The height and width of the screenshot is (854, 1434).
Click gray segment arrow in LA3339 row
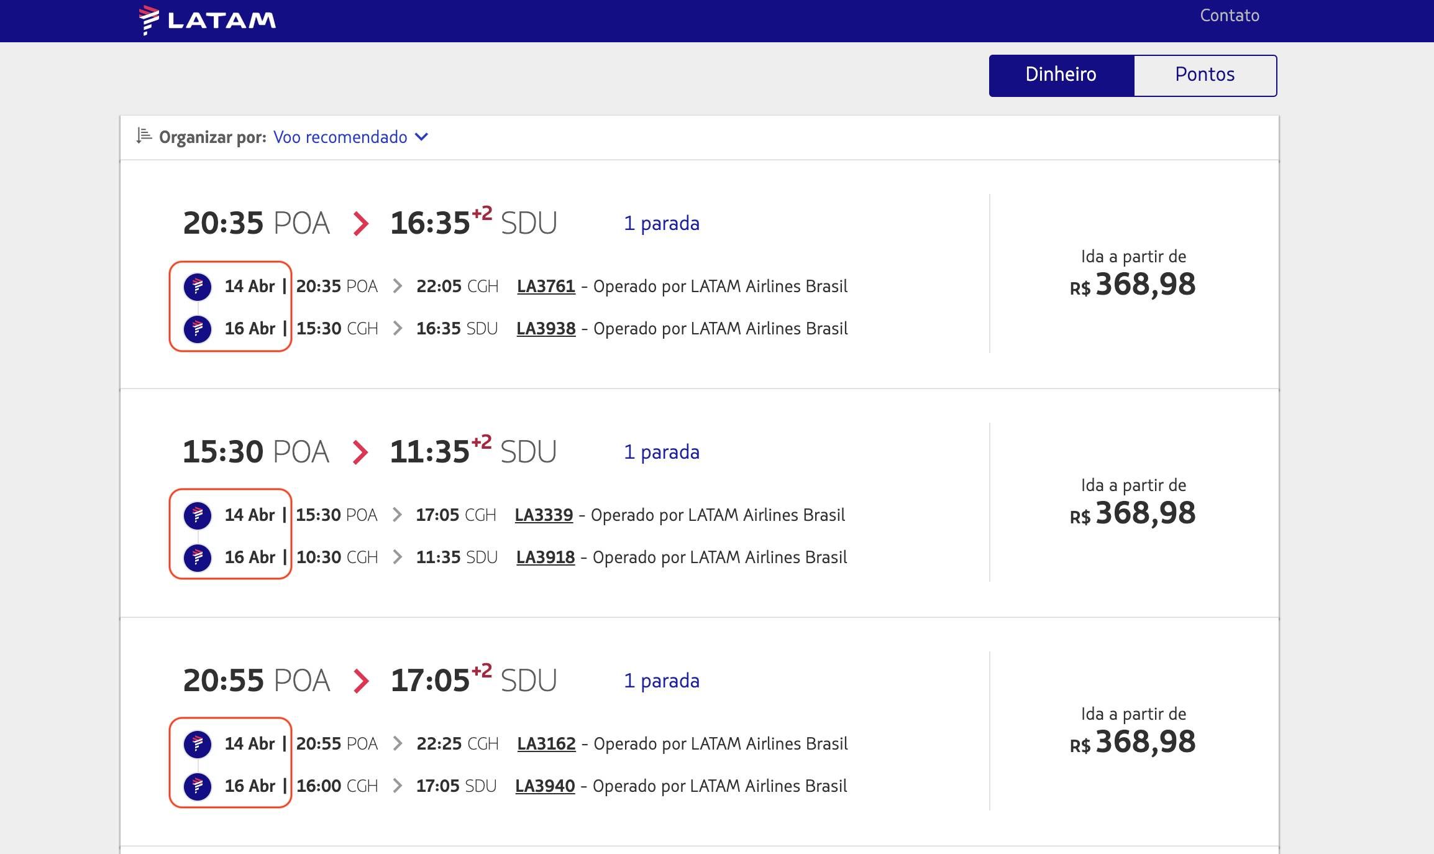398,515
